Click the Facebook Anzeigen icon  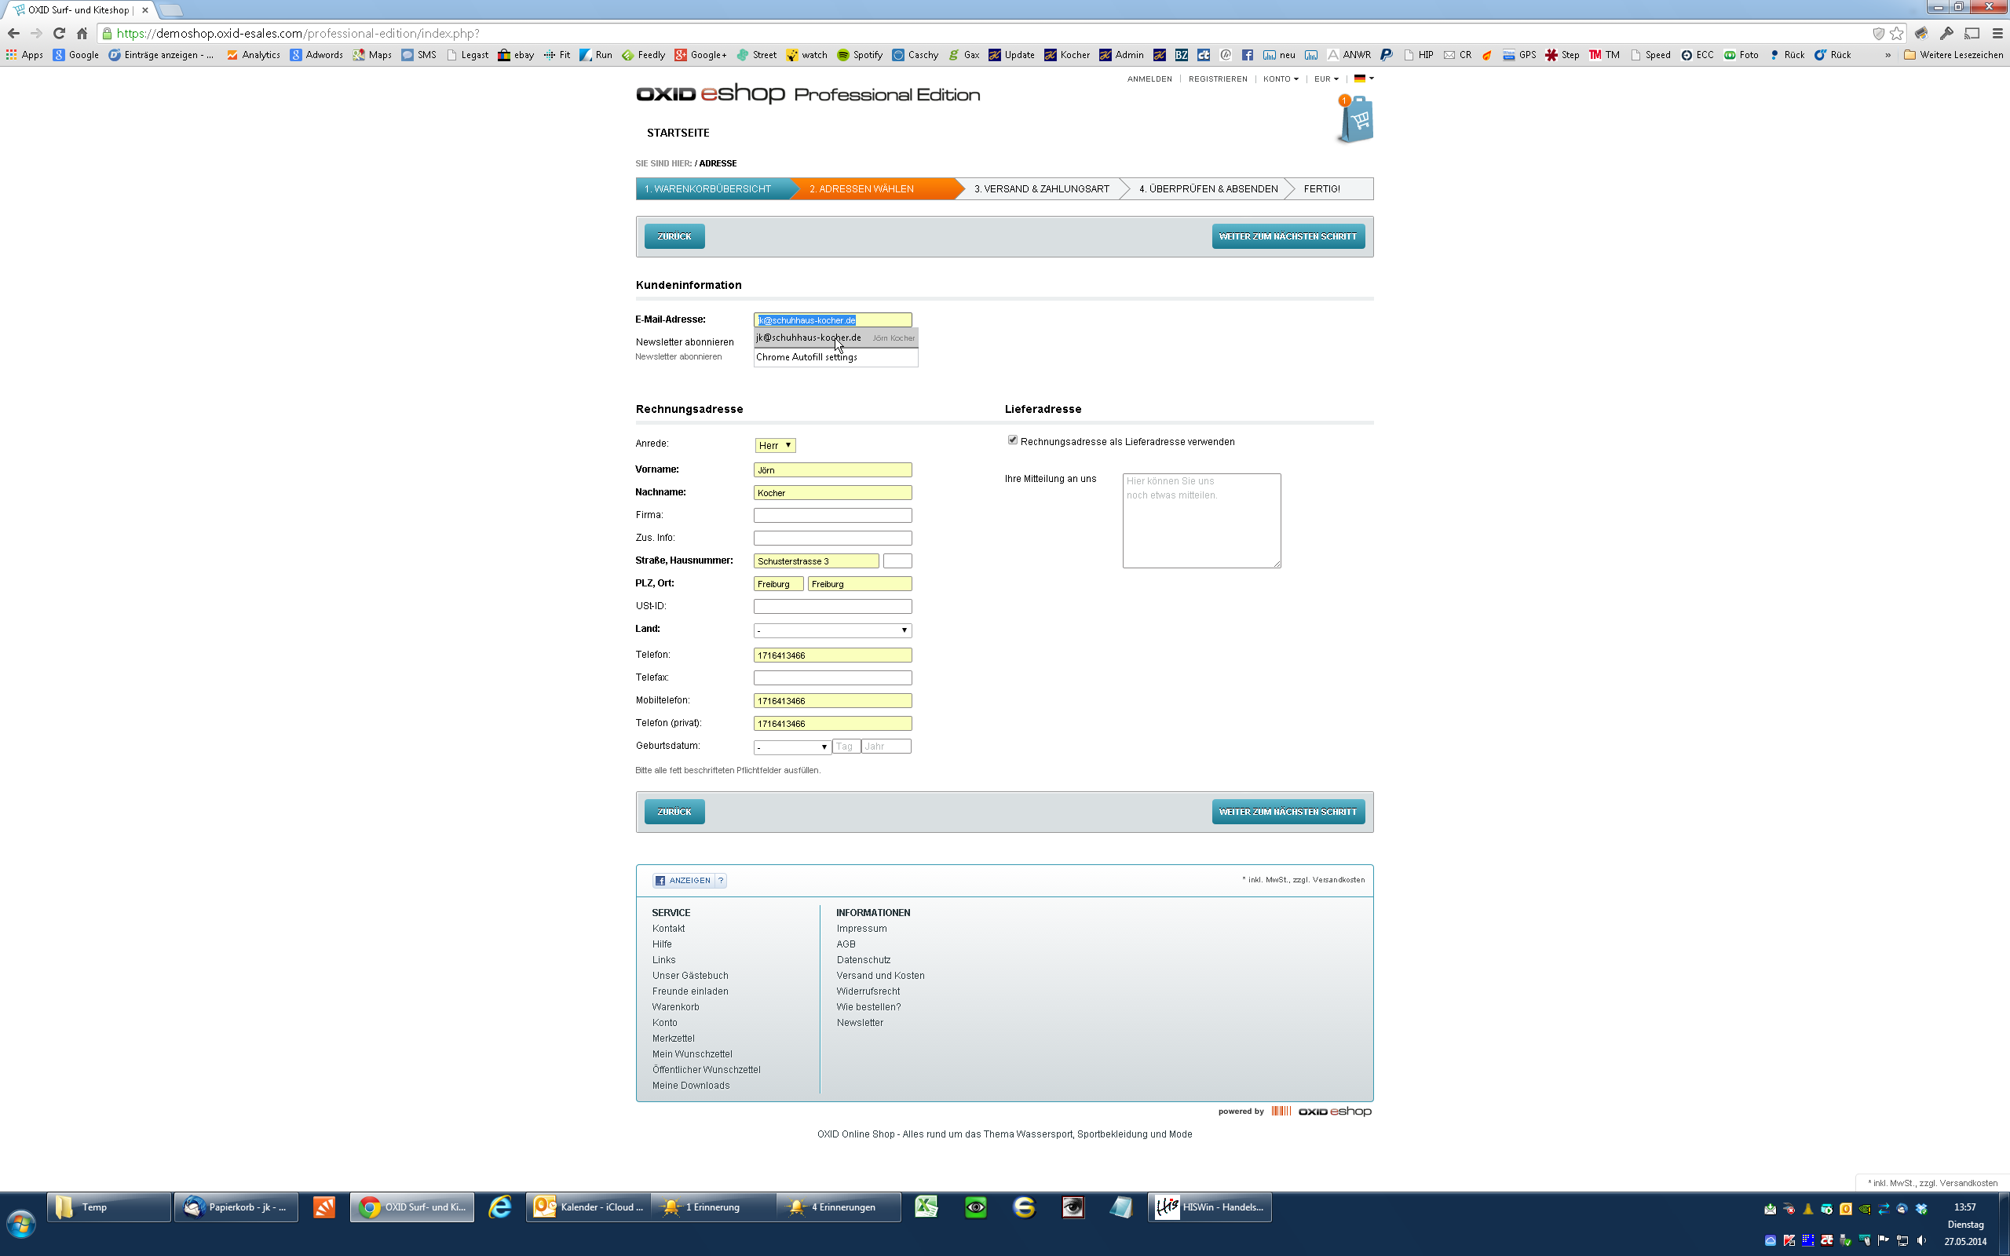[660, 881]
